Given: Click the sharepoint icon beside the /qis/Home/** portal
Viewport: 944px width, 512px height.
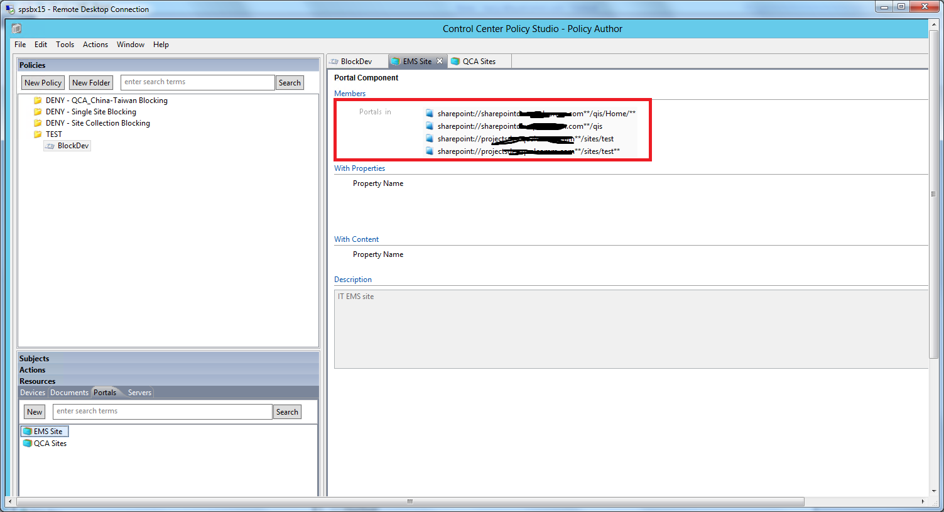Looking at the screenshot, I should [x=430, y=113].
